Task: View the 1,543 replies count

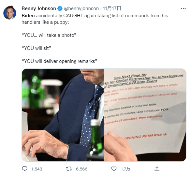Action: coord(37,169)
